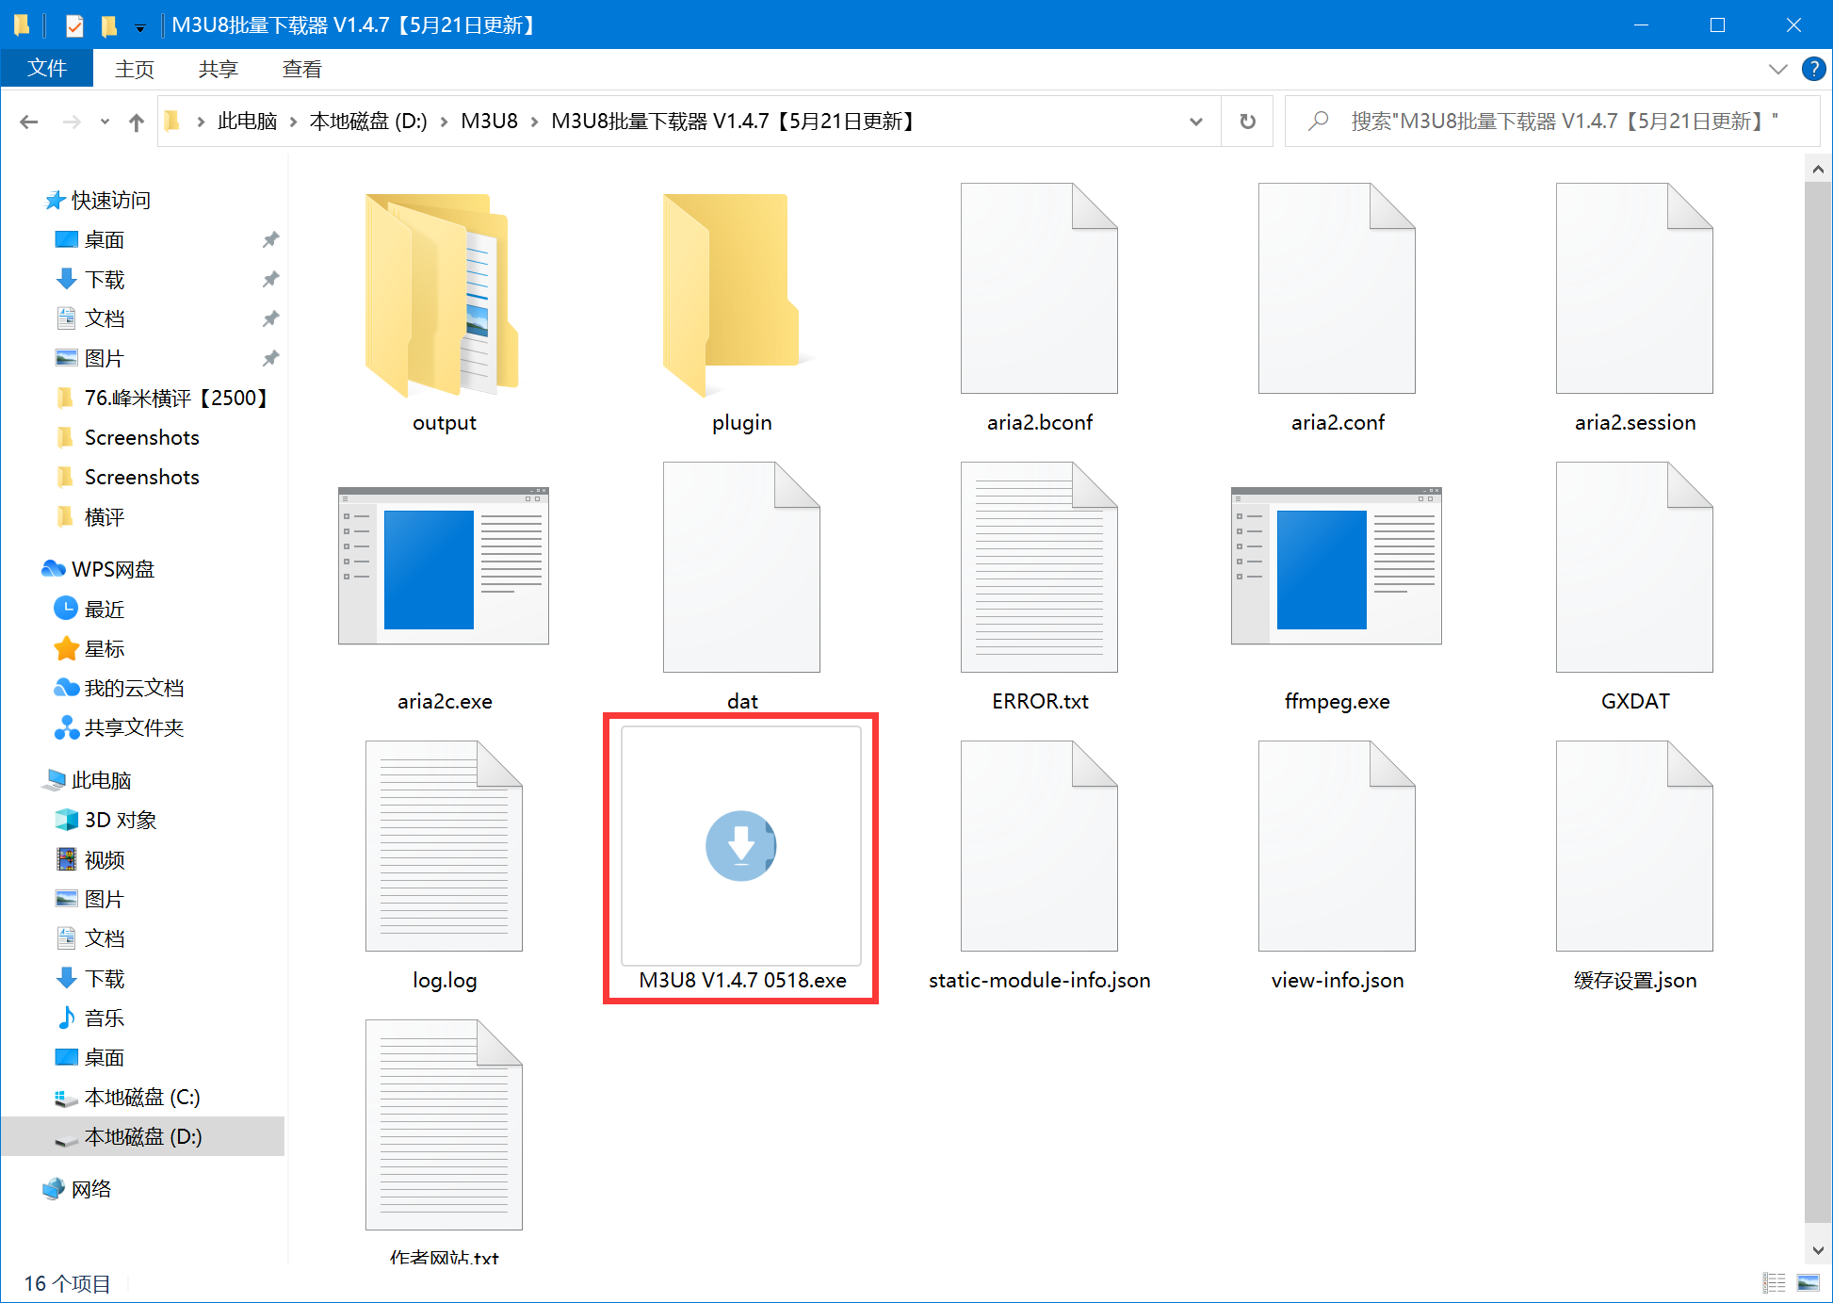This screenshot has width=1833, height=1303.
Task: Select the plugin folder
Action: 741,307
